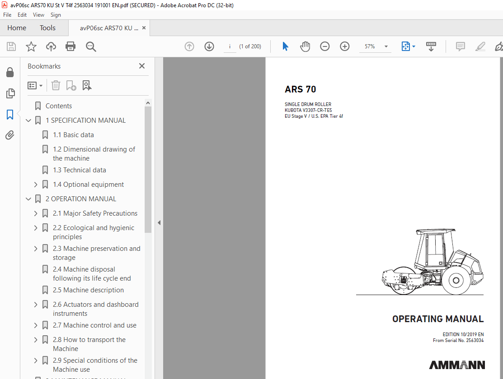Image resolution: width=503 pixels, height=379 pixels.
Task: Create a new bookmark
Action: coord(71,85)
